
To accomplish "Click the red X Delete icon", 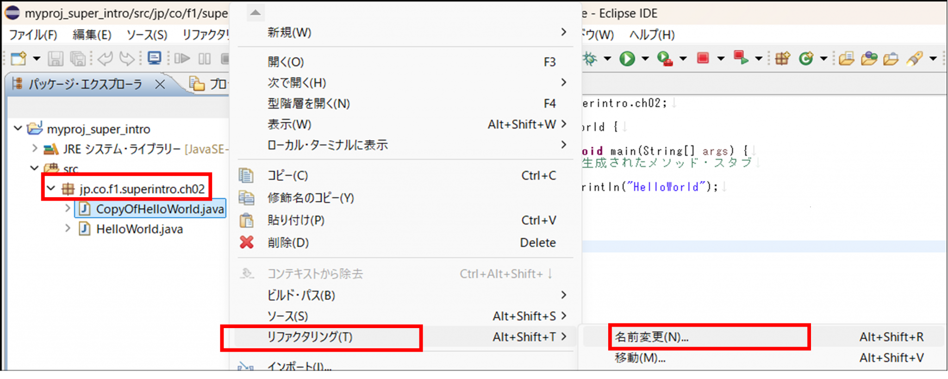I will 247,242.
